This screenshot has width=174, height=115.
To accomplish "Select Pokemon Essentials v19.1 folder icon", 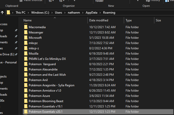I will click(x=26, y=106).
